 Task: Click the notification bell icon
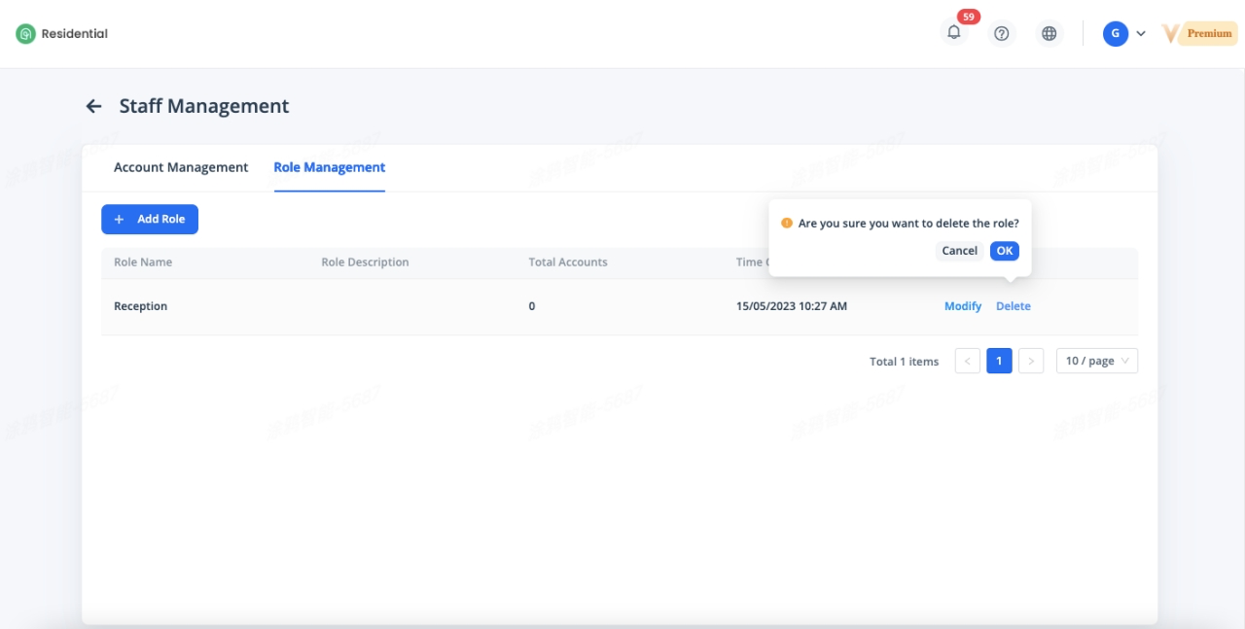(954, 33)
